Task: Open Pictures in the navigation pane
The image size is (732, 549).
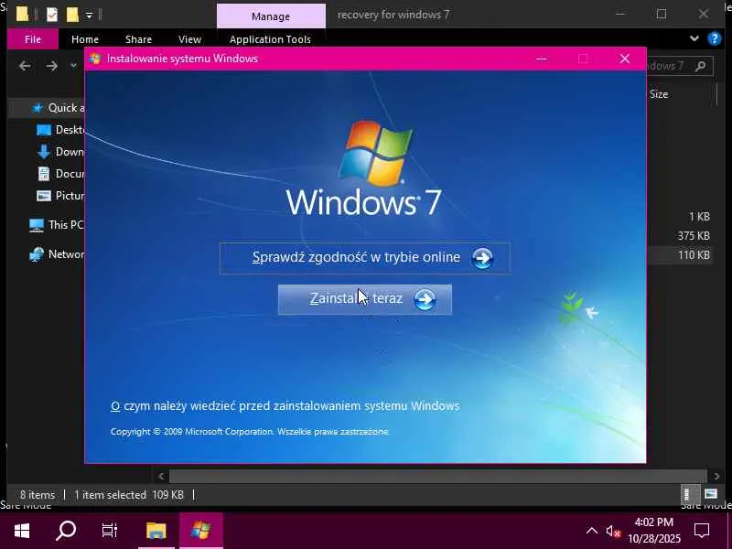Action: (x=60, y=196)
